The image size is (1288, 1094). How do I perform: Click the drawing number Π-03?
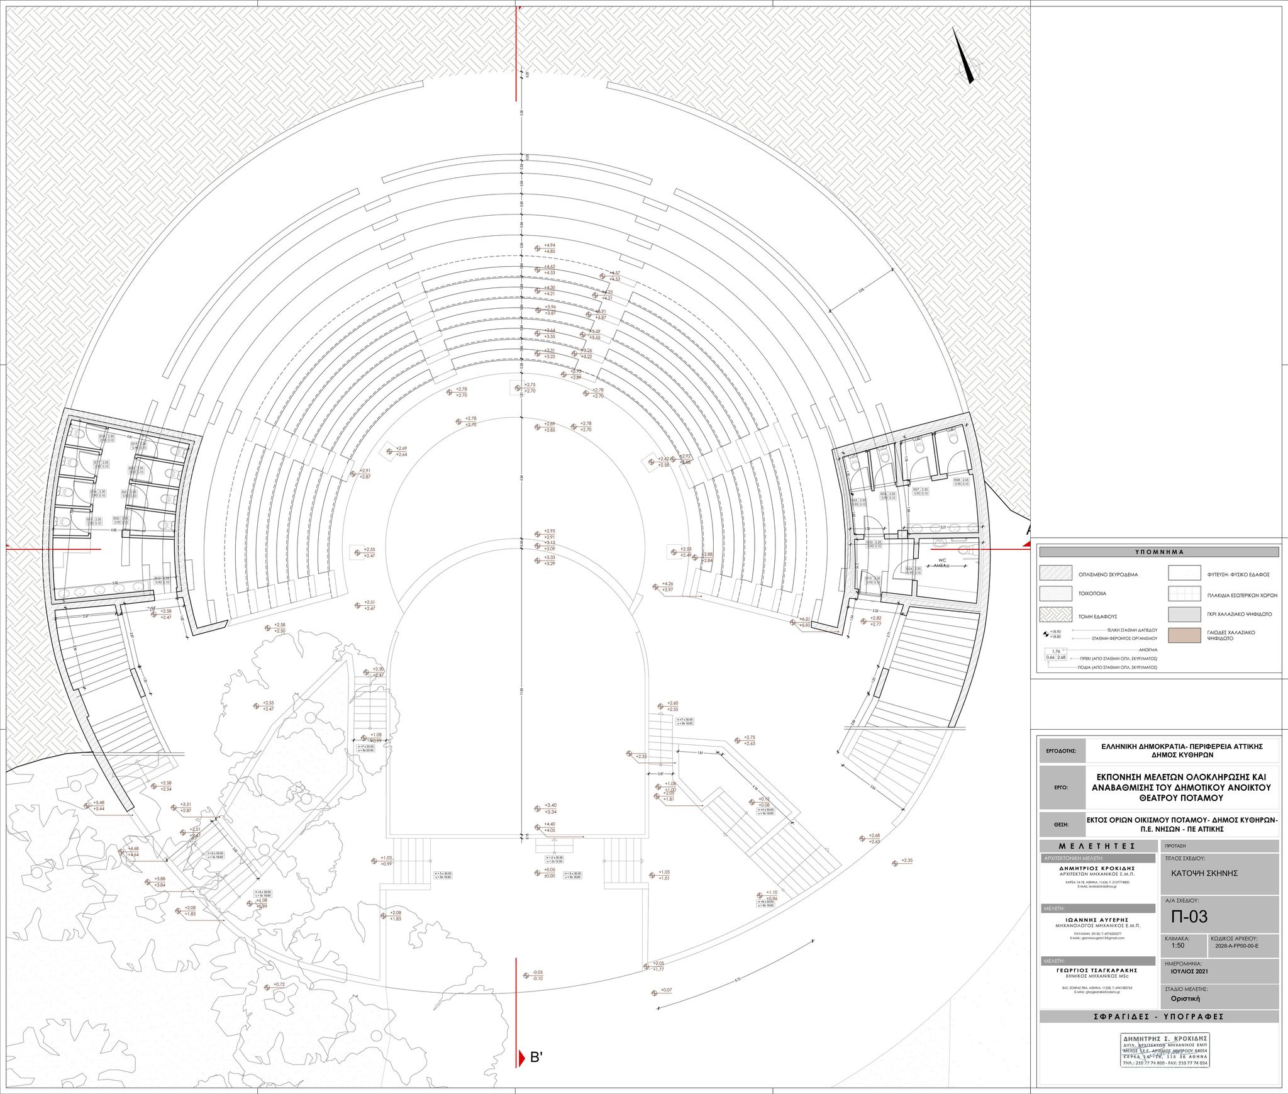1189,917
